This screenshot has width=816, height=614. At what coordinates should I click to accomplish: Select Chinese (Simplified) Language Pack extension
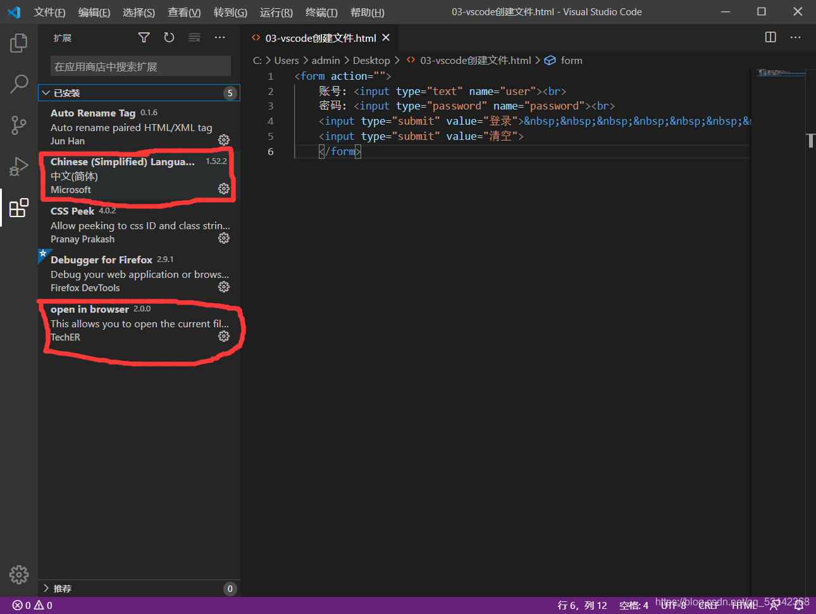point(139,176)
